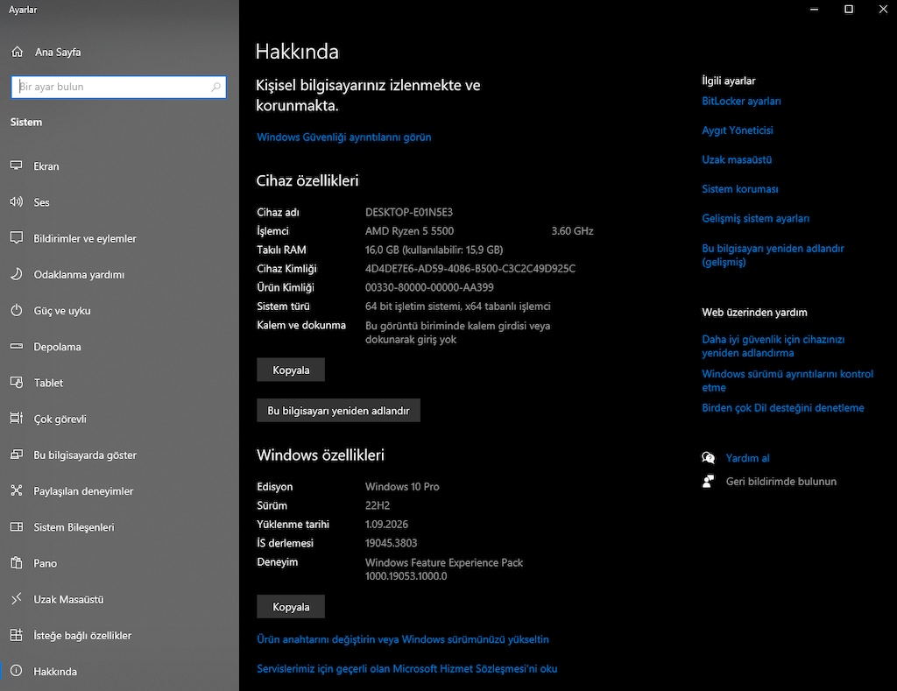The height and width of the screenshot is (691, 897).
Task: Click the search magnifier icon
Action: (x=215, y=87)
